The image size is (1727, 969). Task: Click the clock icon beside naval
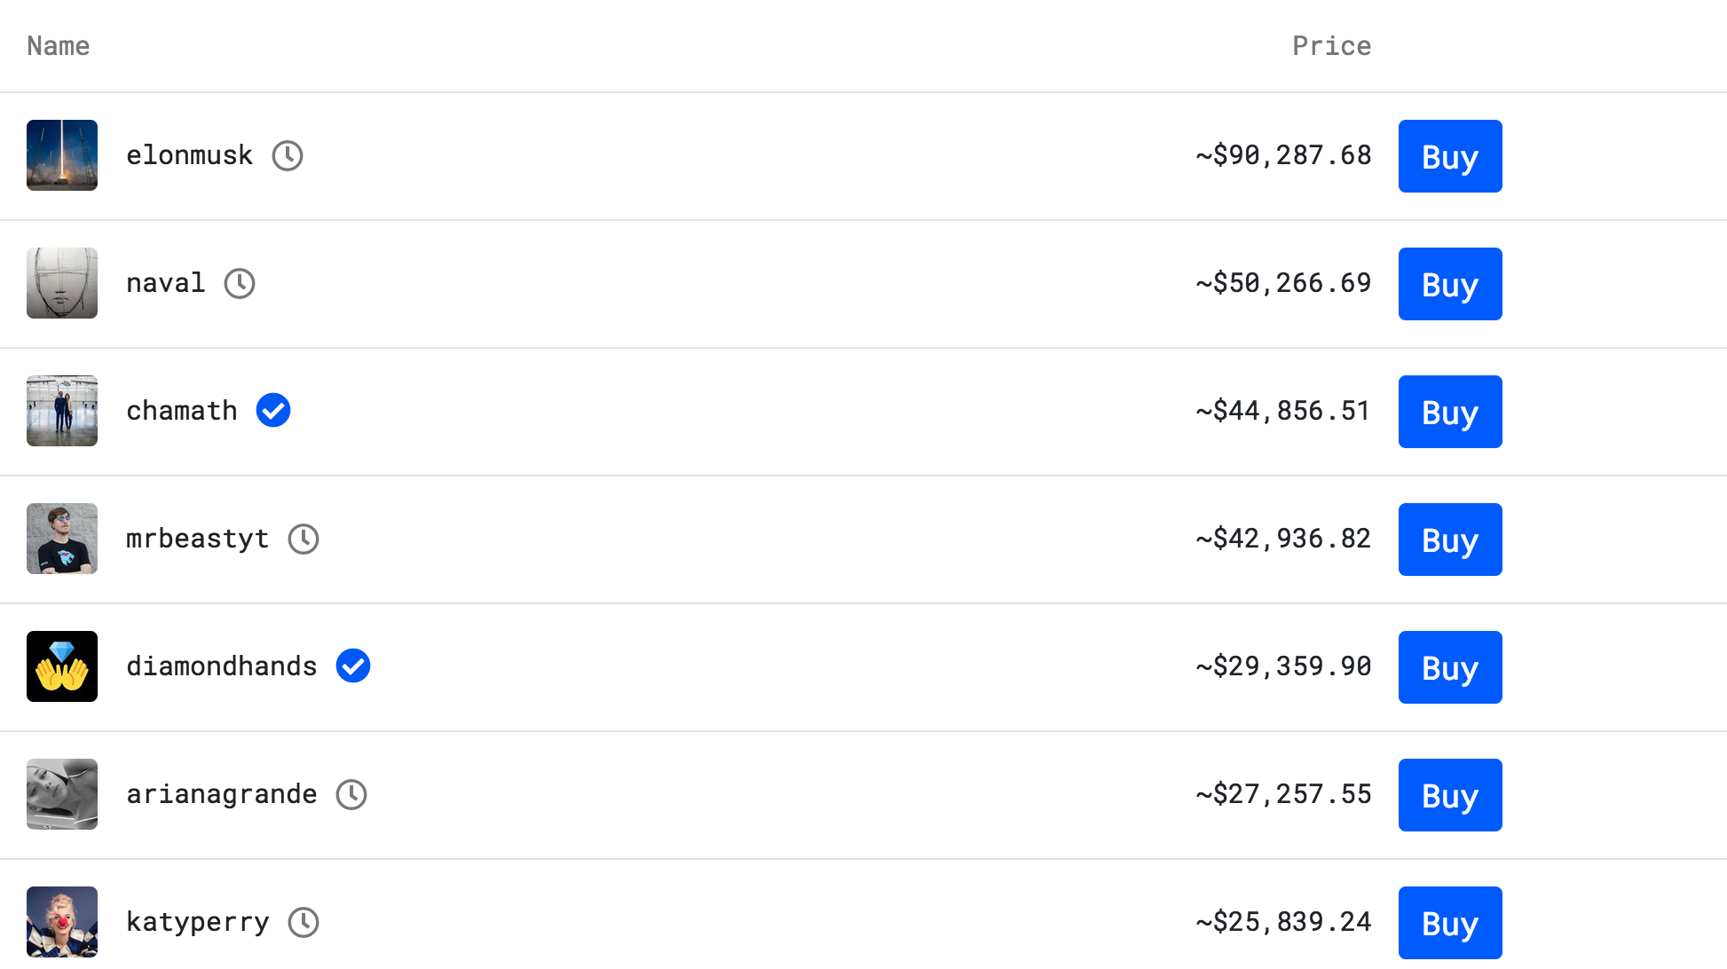pyautogui.click(x=240, y=284)
